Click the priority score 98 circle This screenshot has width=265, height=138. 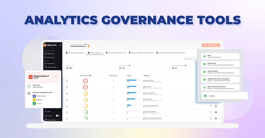click(x=85, y=87)
